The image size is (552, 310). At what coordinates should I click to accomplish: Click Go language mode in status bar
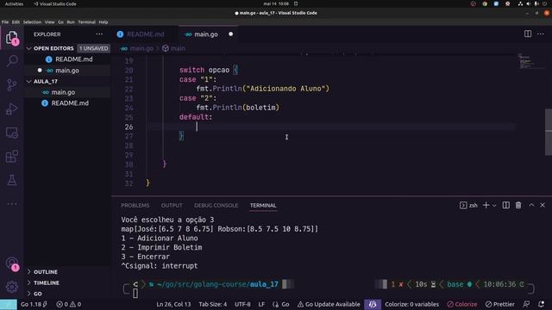tap(281, 304)
